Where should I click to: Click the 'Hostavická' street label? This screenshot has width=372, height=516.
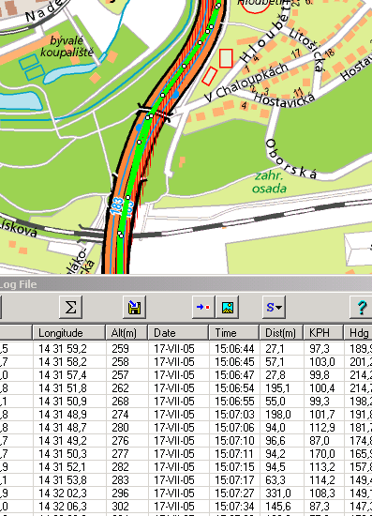[x=285, y=99]
